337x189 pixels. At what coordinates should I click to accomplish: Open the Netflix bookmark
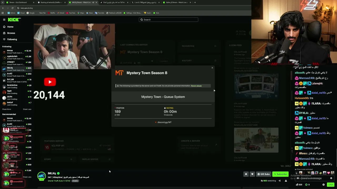tap(52, 13)
